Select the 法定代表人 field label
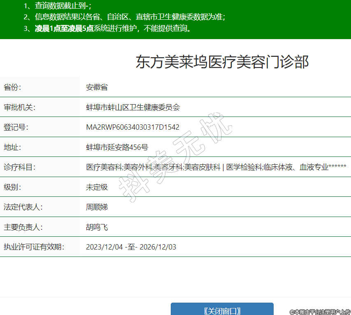 point(23,207)
